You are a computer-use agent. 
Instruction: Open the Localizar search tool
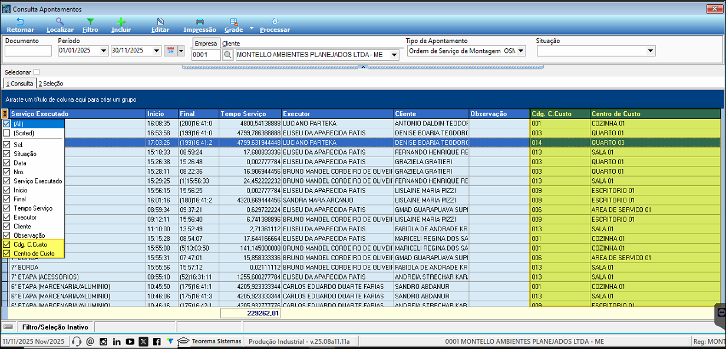click(60, 22)
